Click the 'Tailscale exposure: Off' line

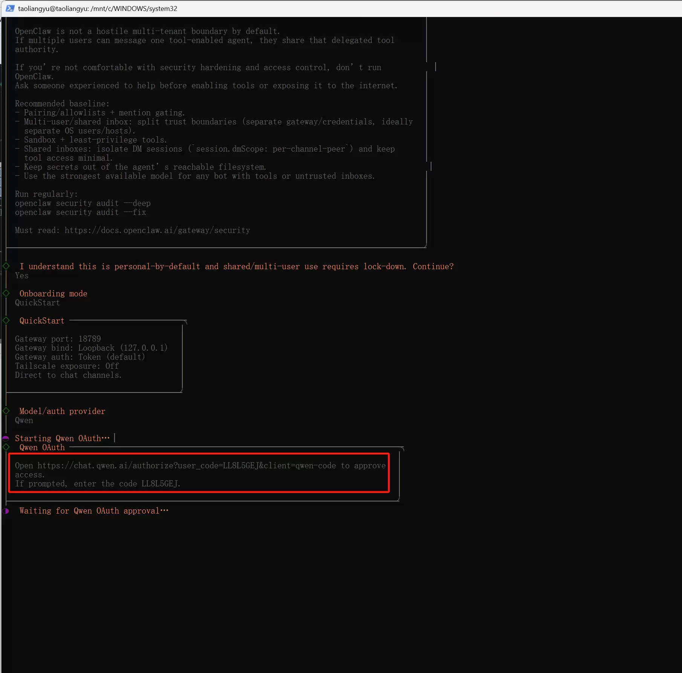tap(67, 366)
